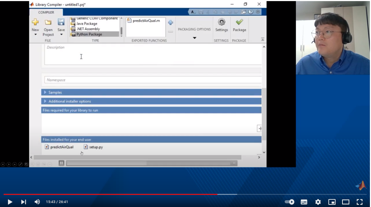Click the New project plus icon
Image resolution: width=371 pixels, height=207 pixels.
point(35,22)
